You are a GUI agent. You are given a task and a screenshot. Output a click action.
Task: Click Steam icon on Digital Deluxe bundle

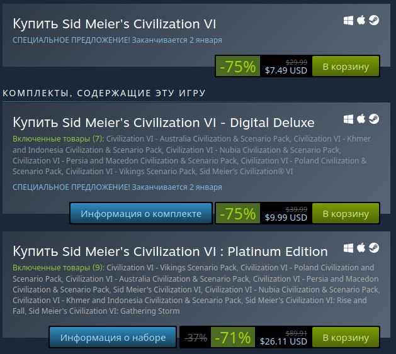click(x=374, y=119)
